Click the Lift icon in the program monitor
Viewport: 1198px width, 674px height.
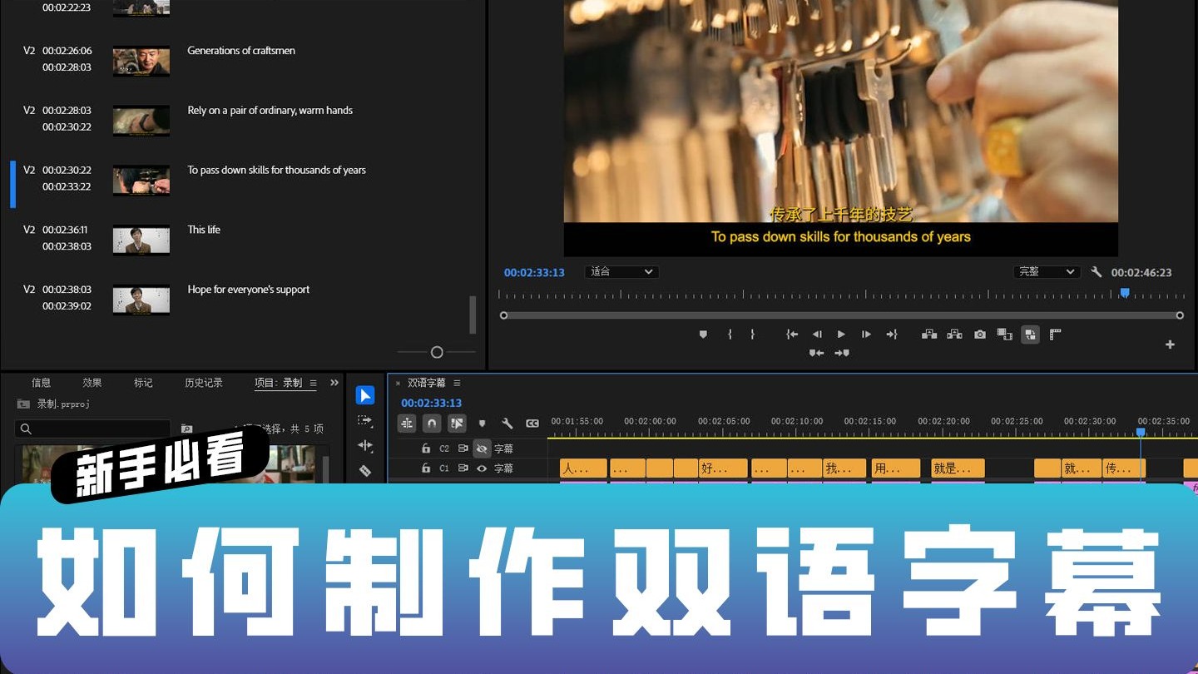pyautogui.click(x=929, y=334)
